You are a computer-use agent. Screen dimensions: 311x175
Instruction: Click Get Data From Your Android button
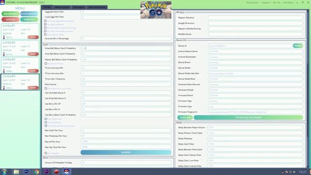(248, 118)
